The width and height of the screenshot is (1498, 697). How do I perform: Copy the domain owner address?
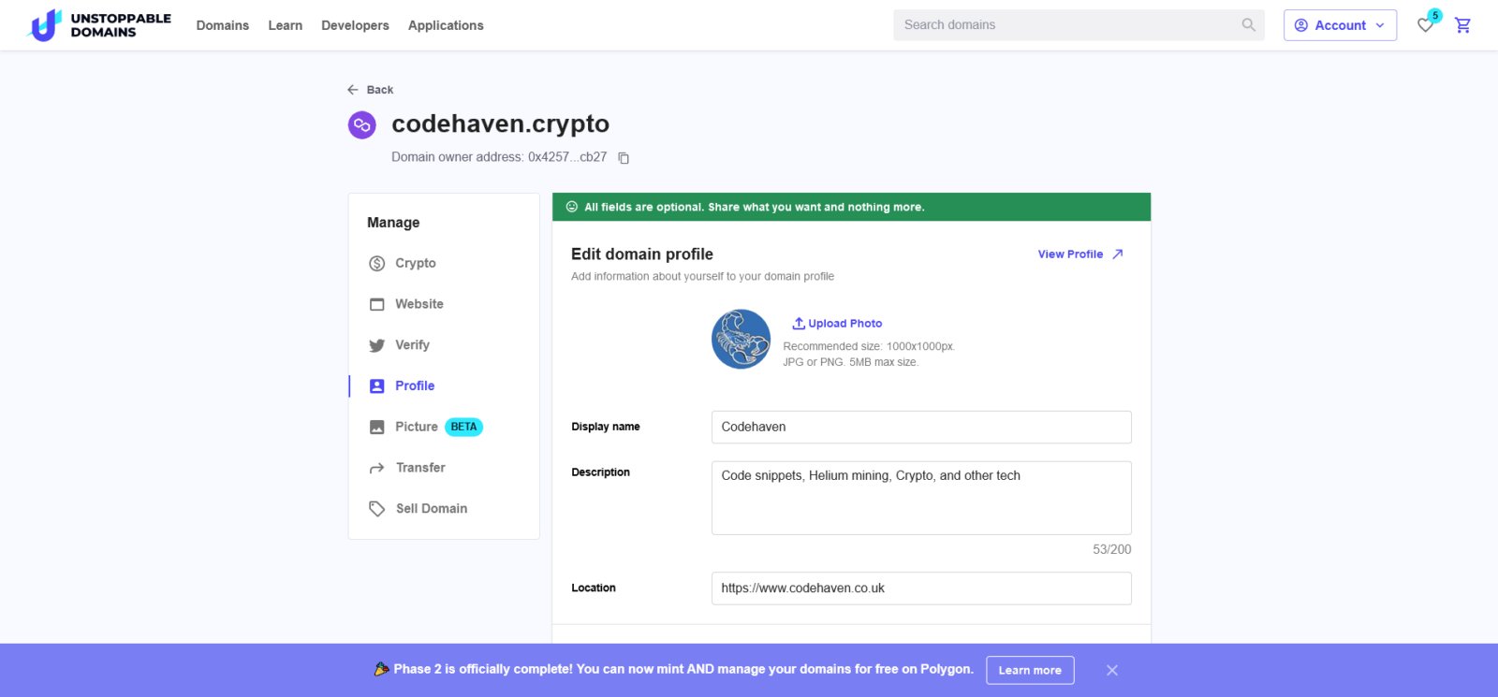(x=624, y=158)
